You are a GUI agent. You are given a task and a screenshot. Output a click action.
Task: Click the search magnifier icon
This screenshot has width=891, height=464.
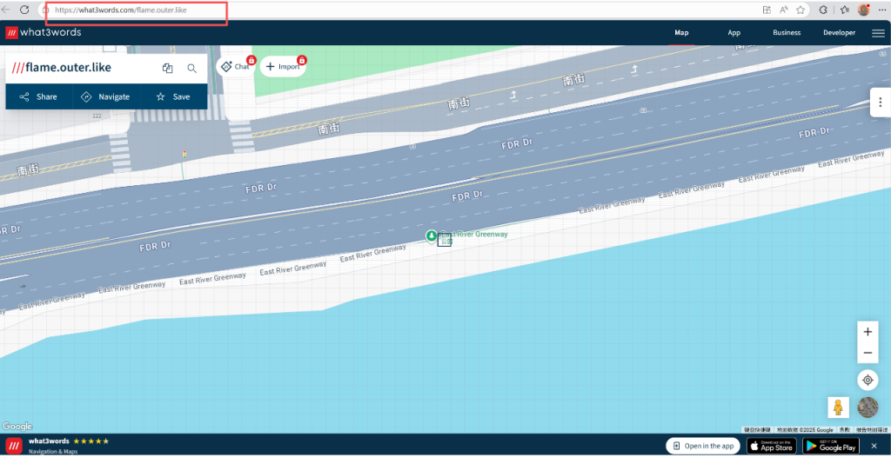(192, 69)
